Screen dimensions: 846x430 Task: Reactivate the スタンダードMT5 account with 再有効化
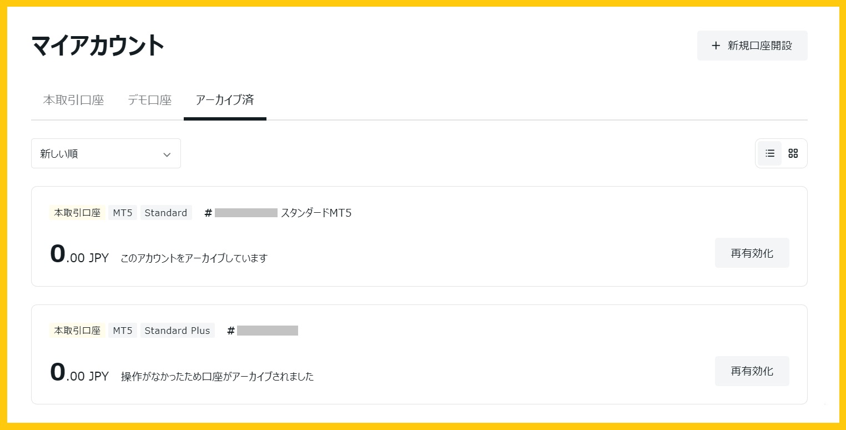[752, 253]
